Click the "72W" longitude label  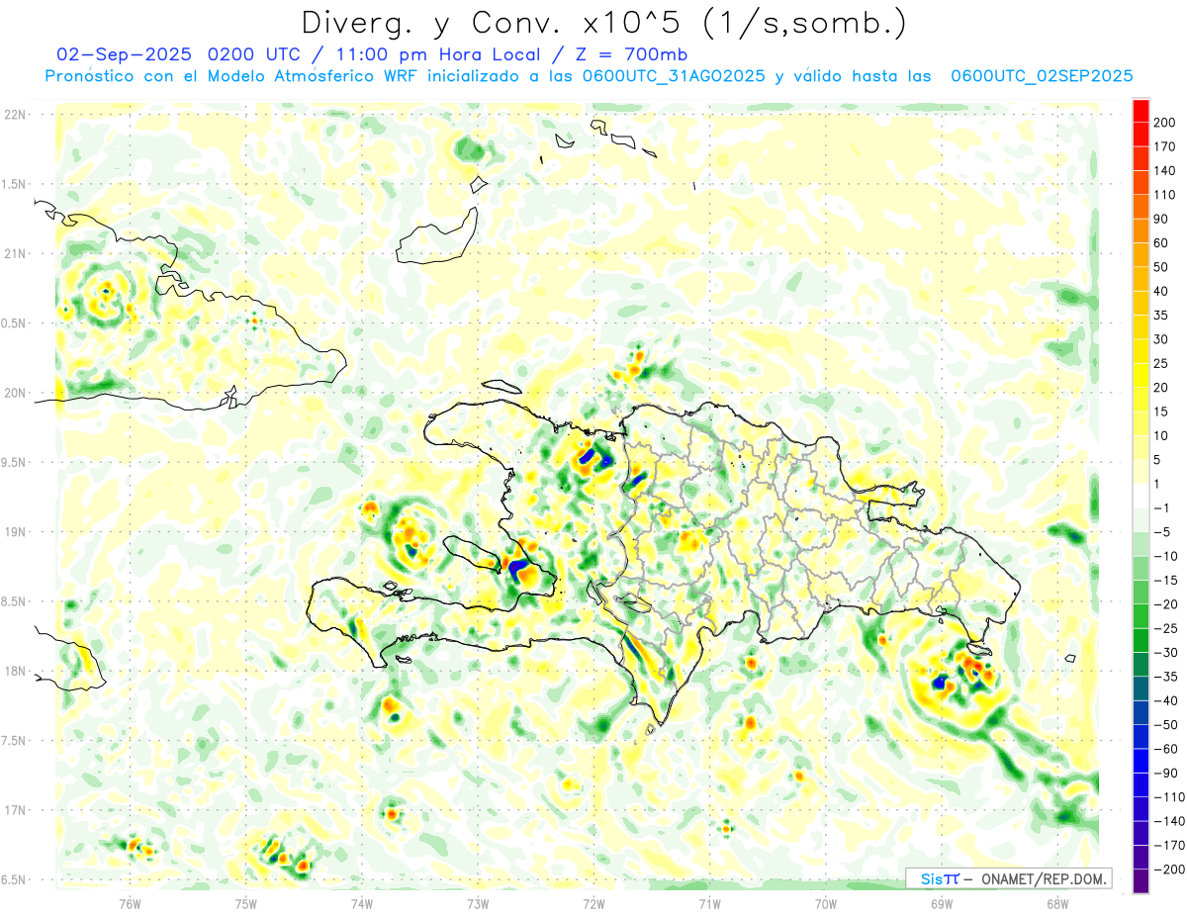pyautogui.click(x=593, y=903)
